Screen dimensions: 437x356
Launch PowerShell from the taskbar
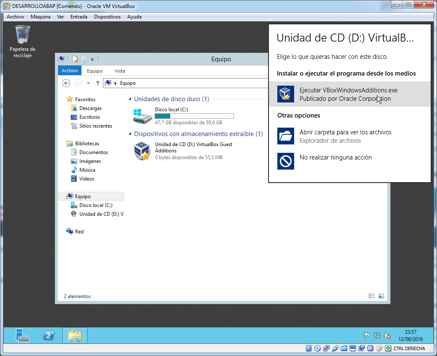[x=49, y=335]
